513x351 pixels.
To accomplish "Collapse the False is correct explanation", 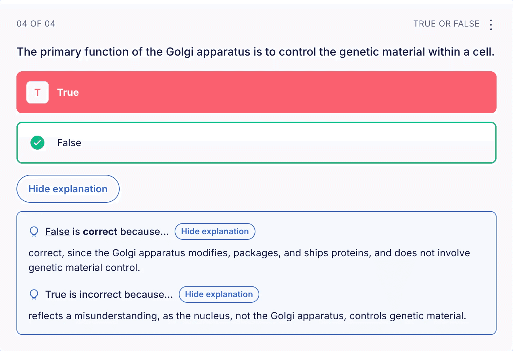I will [215, 231].
